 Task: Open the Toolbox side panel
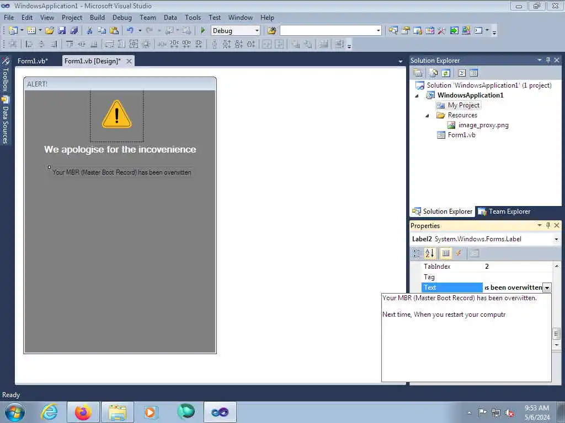point(5,75)
